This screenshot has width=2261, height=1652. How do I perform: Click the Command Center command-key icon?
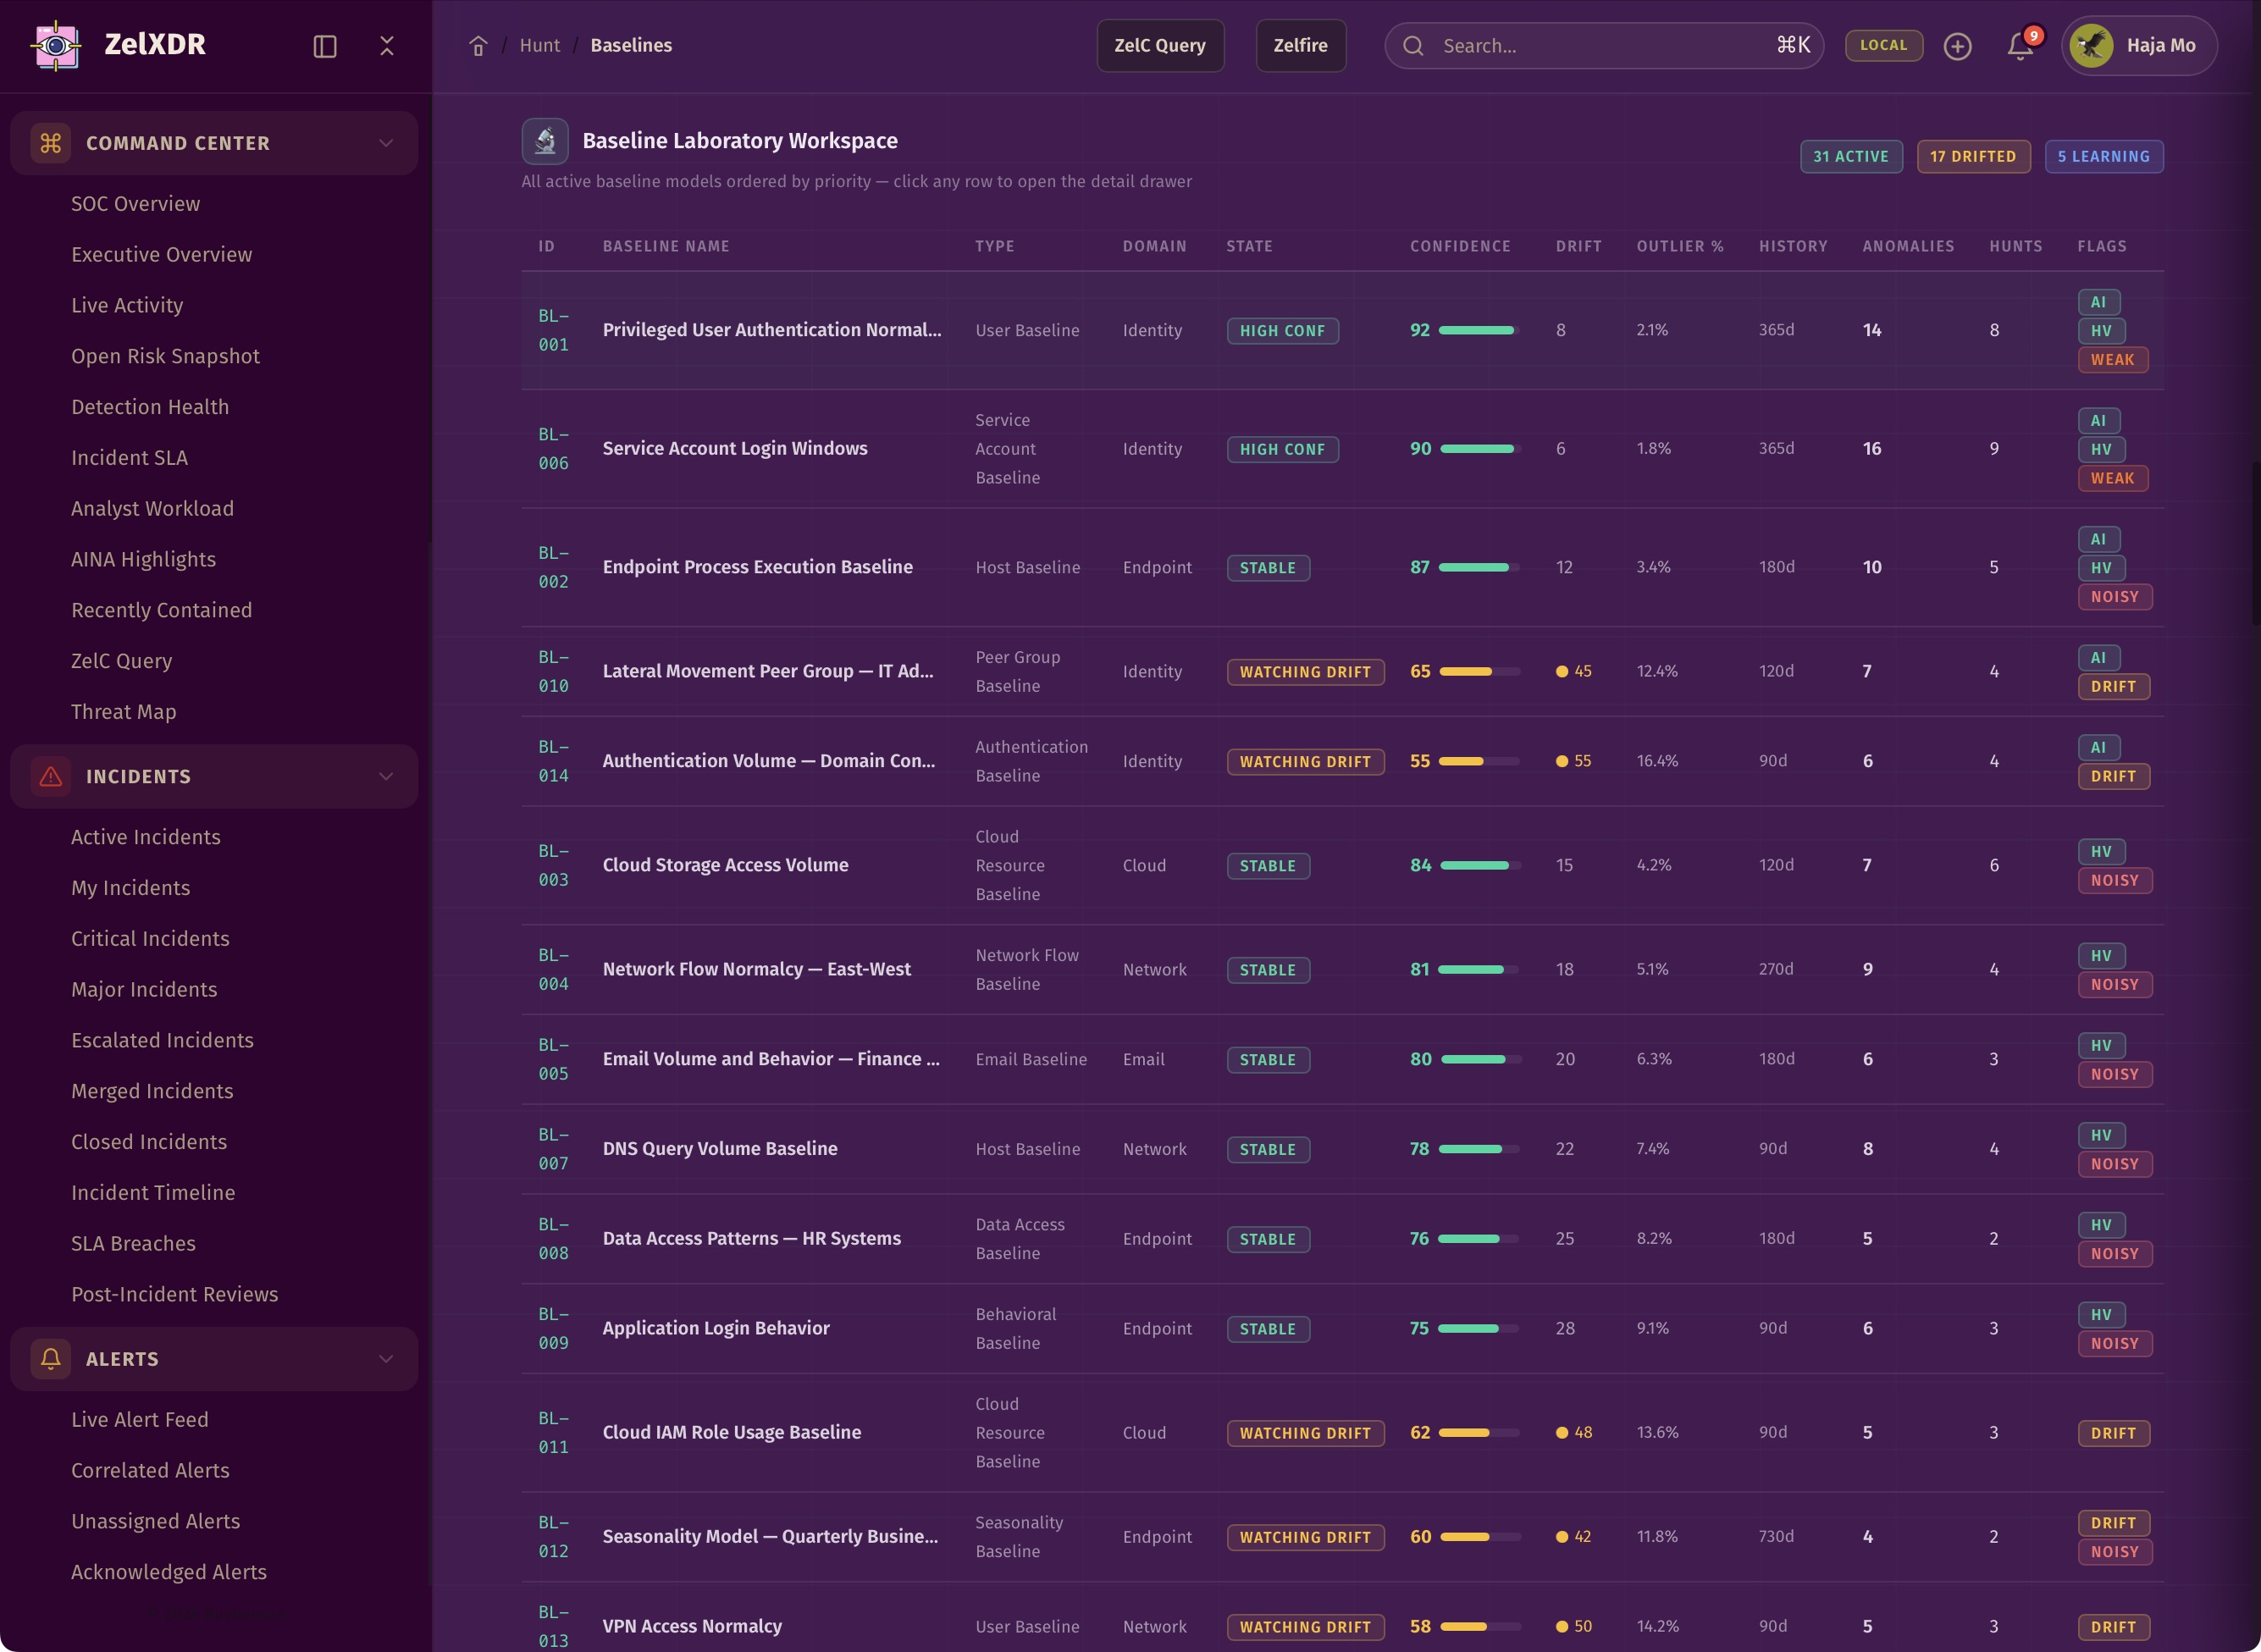(50, 143)
